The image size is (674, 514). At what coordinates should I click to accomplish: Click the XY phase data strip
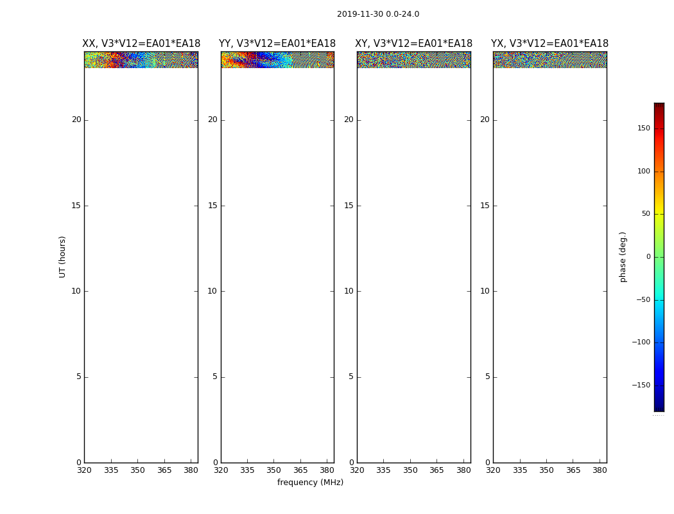[413, 60]
